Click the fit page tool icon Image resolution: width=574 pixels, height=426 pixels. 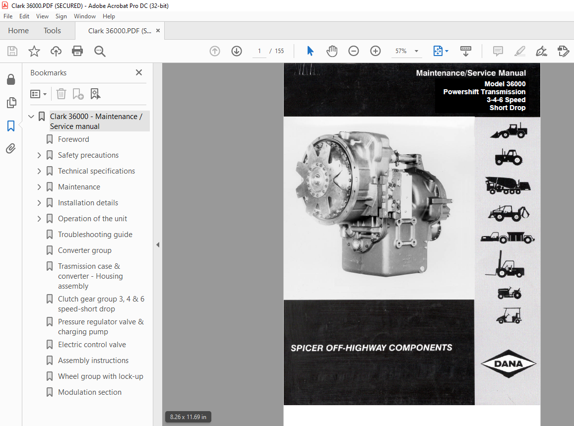(x=438, y=51)
